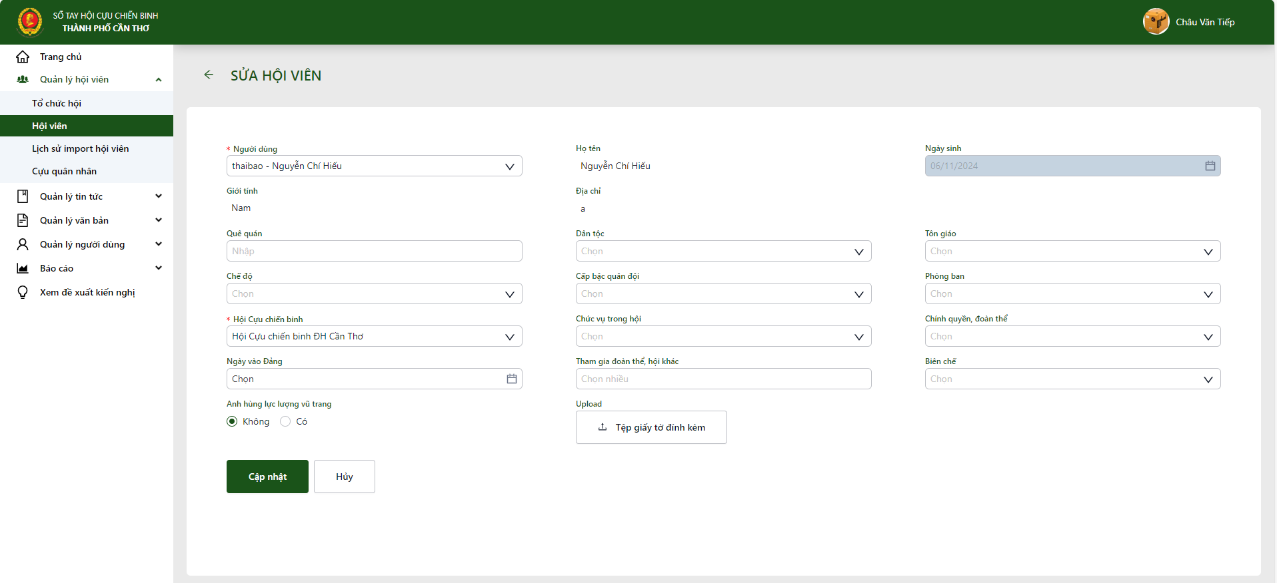The width and height of the screenshot is (1277, 583).
Task: Open the calendar icon in Ngày vào Đảng
Action: 512,379
